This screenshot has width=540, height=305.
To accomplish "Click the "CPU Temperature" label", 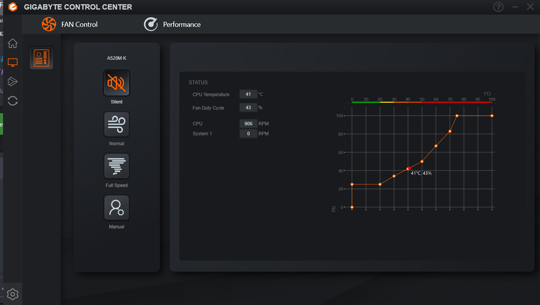I will coord(211,94).
